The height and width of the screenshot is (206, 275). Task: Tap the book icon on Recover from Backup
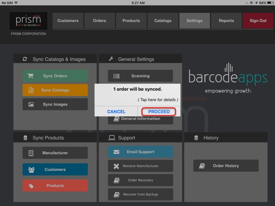click(x=117, y=195)
